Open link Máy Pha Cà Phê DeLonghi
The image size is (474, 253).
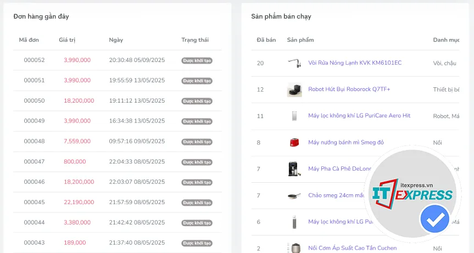pos(340,169)
